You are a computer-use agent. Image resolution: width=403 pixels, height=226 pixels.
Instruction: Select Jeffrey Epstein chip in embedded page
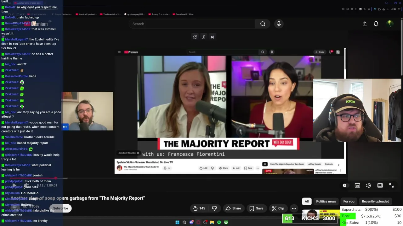314,164
